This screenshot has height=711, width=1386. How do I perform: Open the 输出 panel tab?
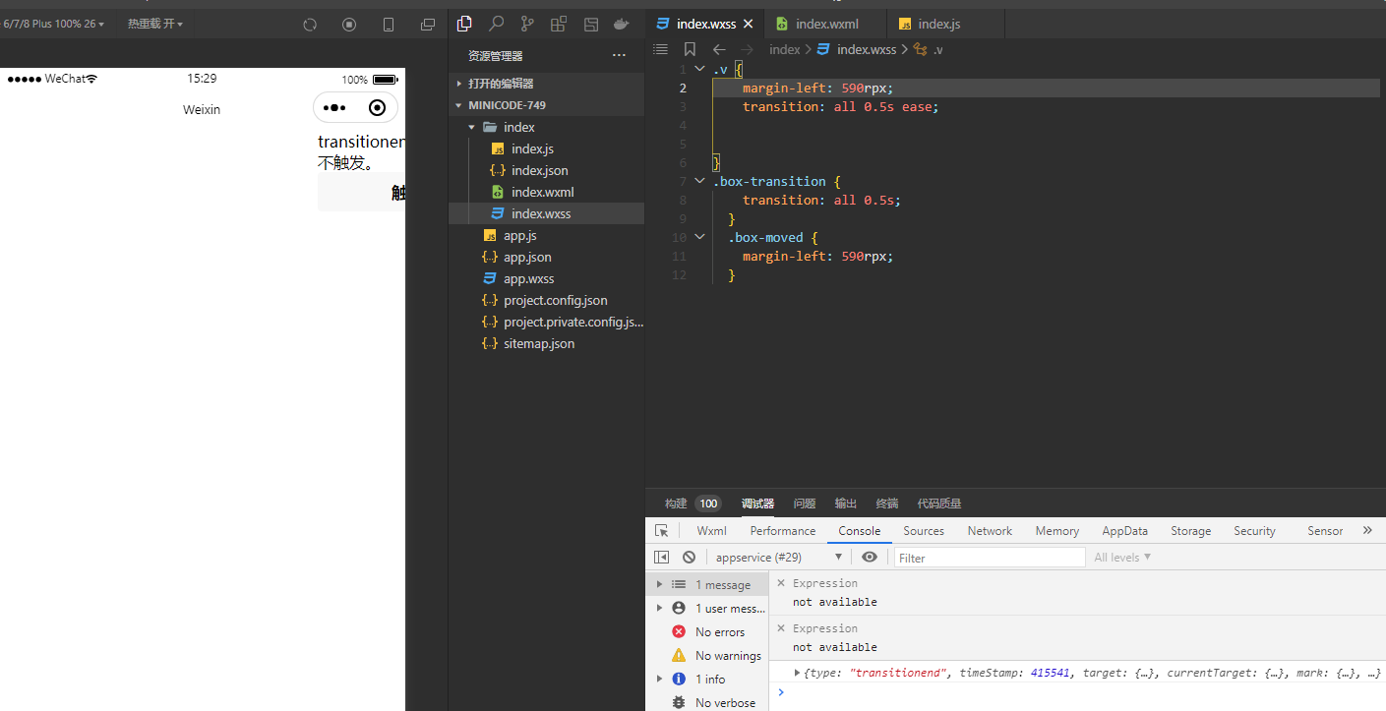846,504
